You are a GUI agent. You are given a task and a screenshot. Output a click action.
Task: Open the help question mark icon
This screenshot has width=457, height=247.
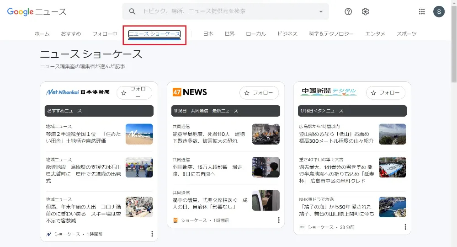click(x=348, y=11)
